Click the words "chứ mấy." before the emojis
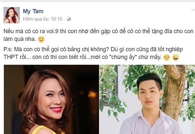Viewport: 195px width, 134px height. tap(150, 57)
